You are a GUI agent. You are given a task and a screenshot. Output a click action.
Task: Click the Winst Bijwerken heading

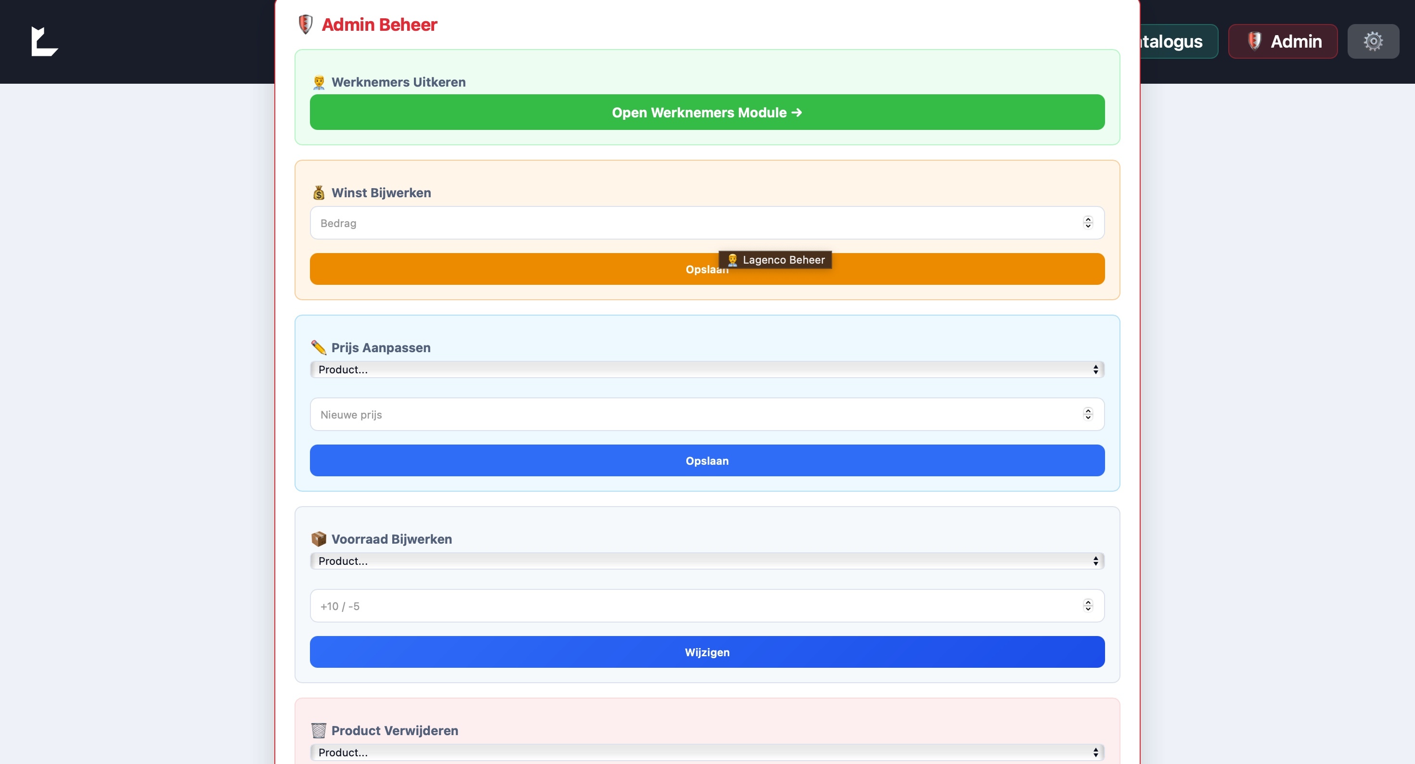(x=381, y=193)
